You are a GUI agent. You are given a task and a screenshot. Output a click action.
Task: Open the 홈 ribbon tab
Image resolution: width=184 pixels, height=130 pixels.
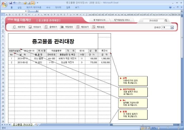[x=11, y=8]
